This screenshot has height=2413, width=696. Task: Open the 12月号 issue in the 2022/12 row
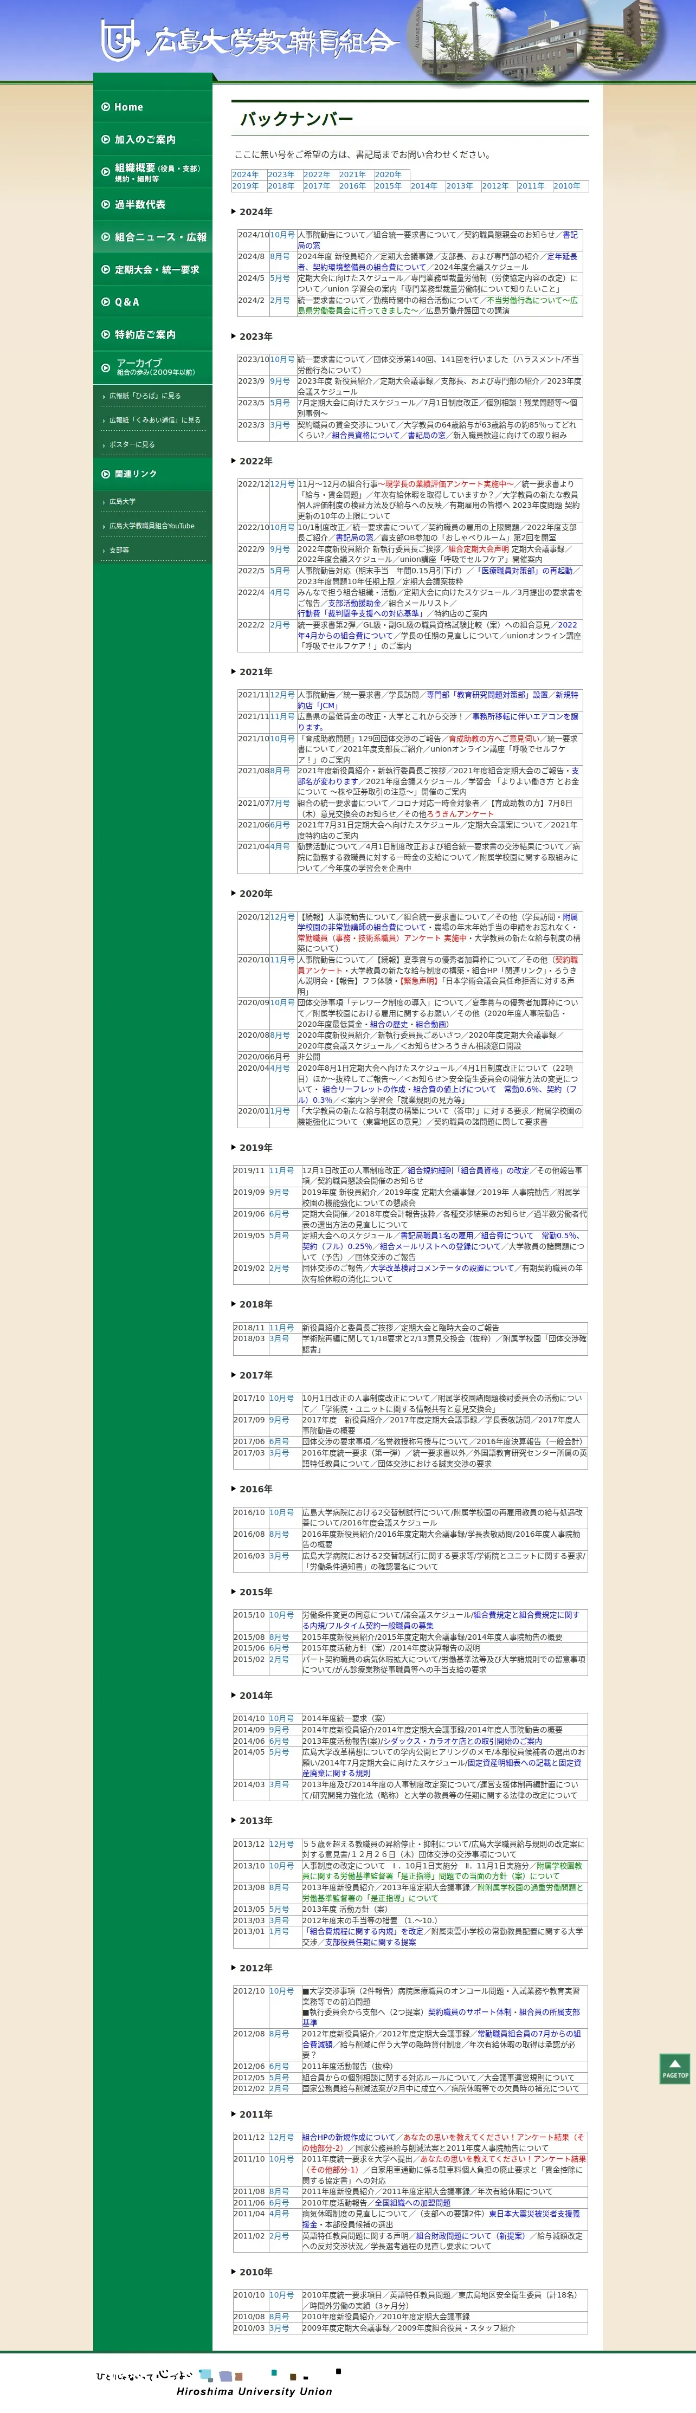coord(283,484)
